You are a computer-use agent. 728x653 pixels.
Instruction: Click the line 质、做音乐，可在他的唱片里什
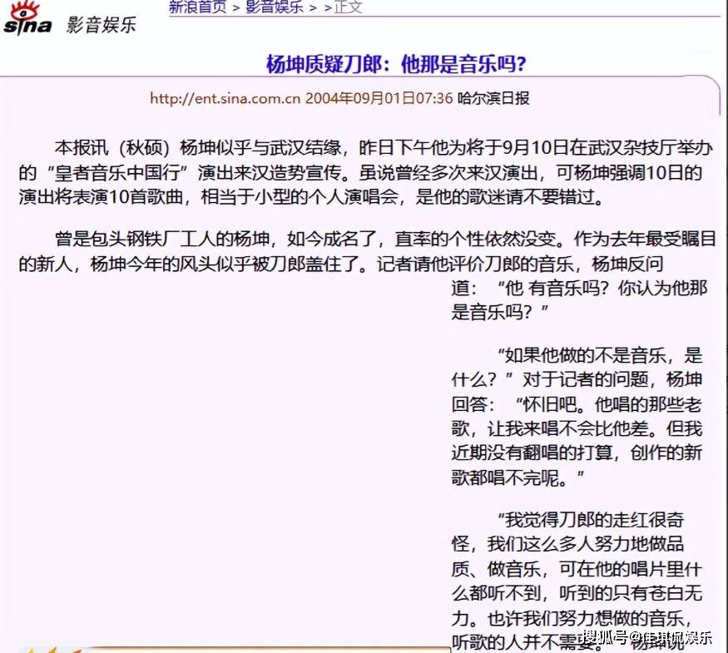tap(577, 568)
